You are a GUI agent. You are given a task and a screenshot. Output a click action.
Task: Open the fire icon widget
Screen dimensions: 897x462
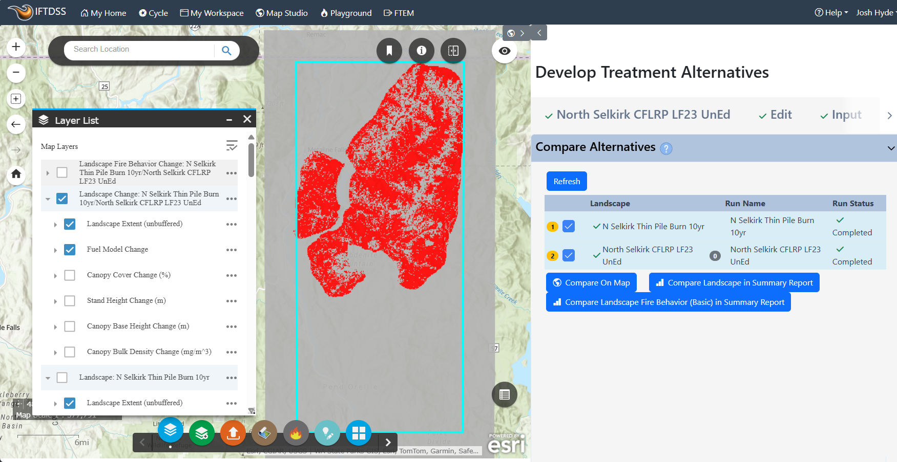[x=296, y=433]
